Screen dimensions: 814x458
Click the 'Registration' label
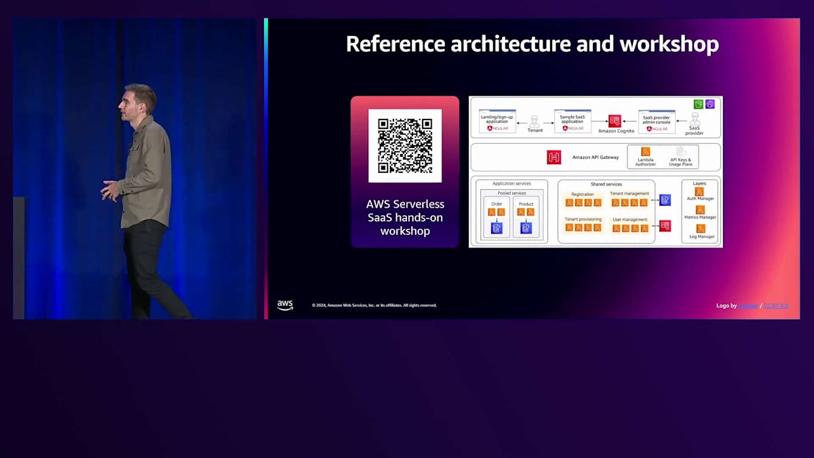pos(582,194)
